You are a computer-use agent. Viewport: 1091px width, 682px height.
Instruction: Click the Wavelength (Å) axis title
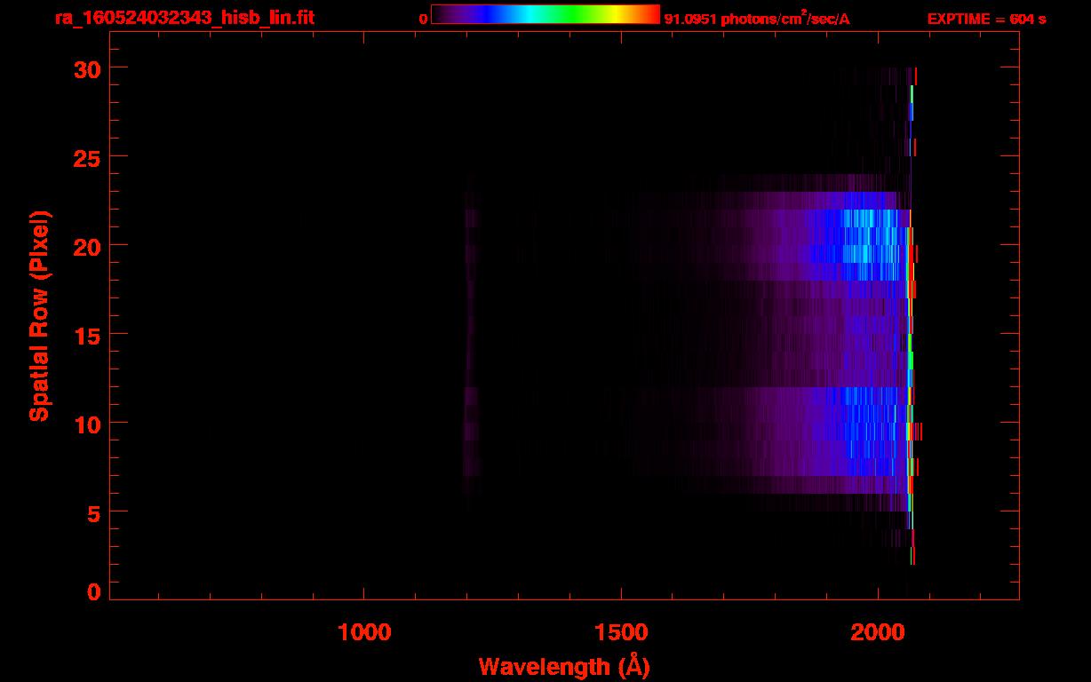pyautogui.click(x=564, y=666)
